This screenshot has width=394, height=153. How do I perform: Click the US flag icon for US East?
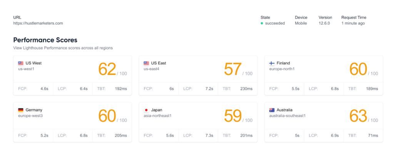tap(146, 63)
